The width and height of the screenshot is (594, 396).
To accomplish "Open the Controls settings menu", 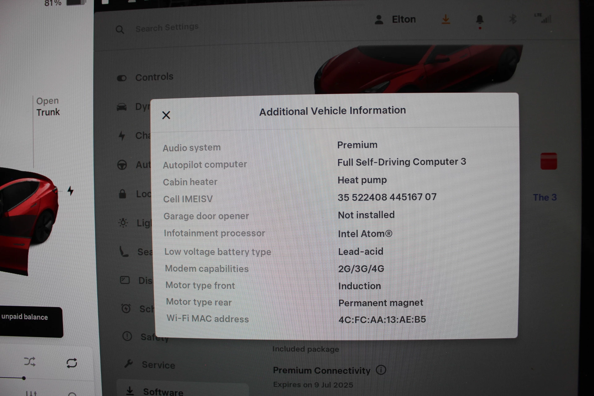I will coord(145,77).
